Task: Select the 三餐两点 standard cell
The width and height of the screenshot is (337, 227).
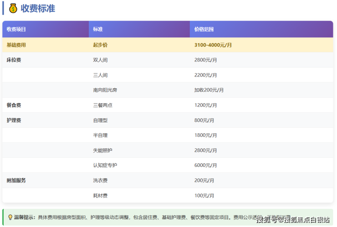Action: pyautogui.click(x=102, y=105)
